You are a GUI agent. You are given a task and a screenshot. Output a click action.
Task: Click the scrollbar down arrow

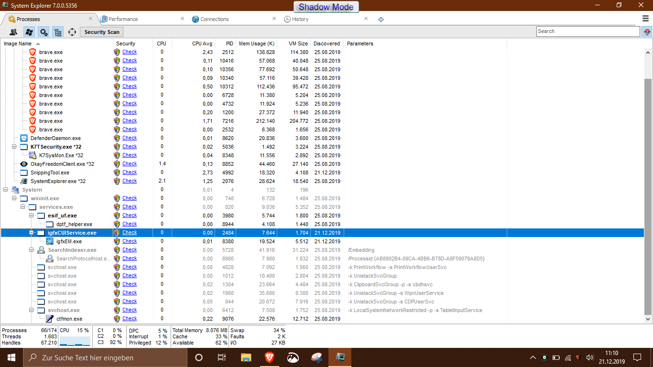[x=648, y=319]
